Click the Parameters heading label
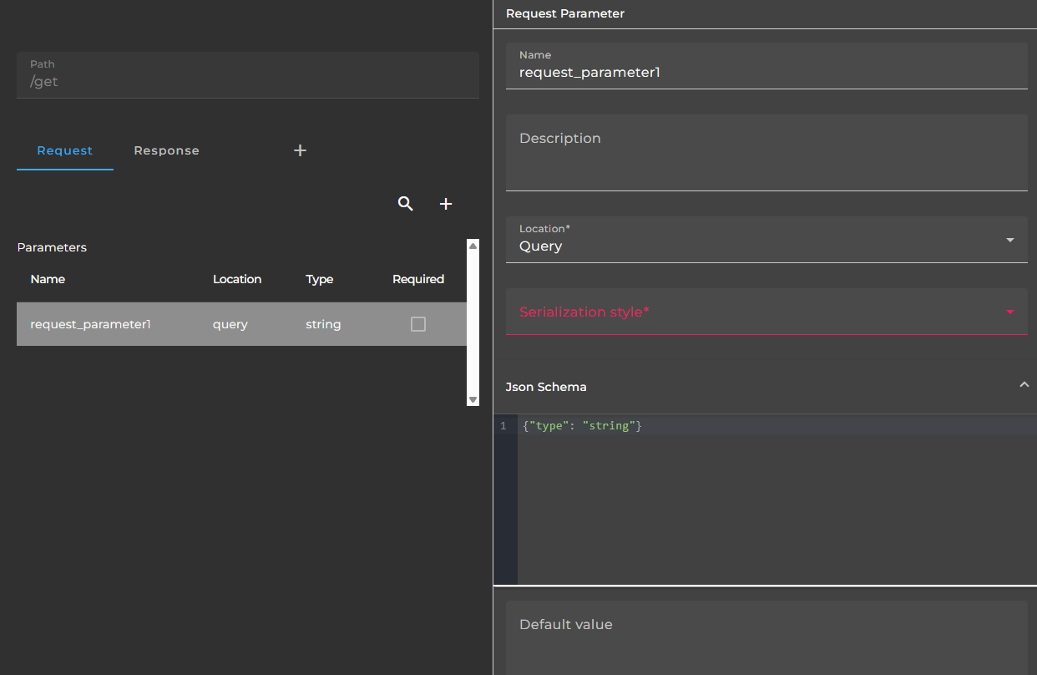1037x675 pixels. pos(52,247)
